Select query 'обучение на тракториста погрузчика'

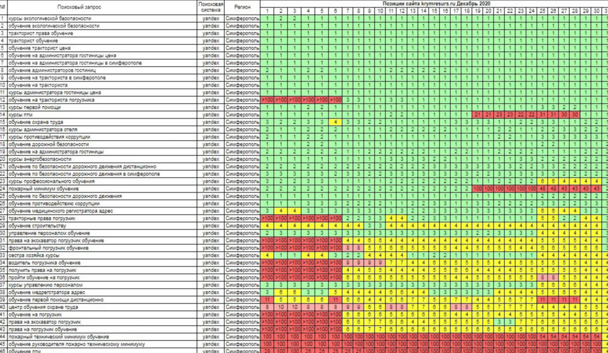click(51, 100)
